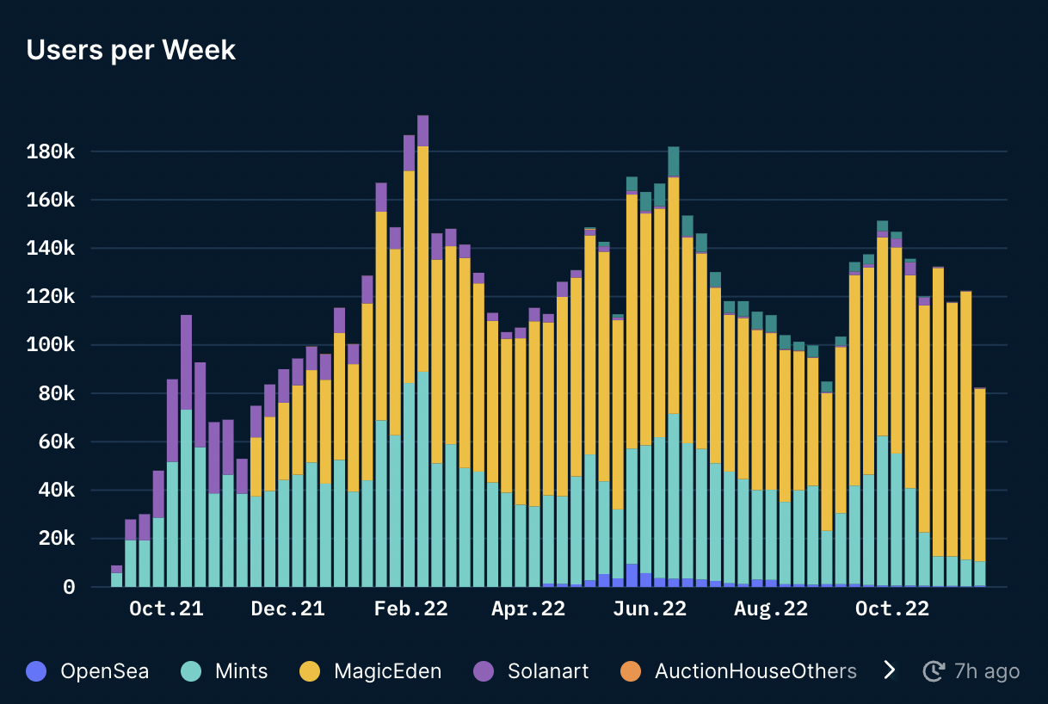Screen dimensions: 1048x704
Task: Toggle the OpenSea legend series
Action: click(87, 671)
